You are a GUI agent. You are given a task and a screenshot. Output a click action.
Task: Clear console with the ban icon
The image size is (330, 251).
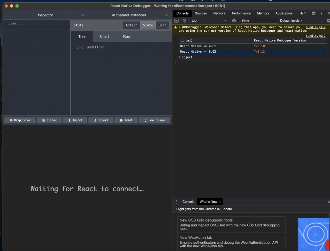(x=184, y=21)
